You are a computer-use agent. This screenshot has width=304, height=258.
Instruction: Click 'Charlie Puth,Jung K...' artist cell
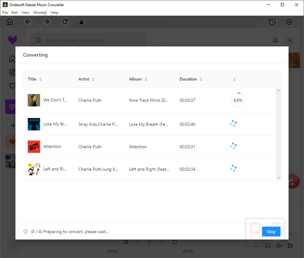tap(98, 169)
